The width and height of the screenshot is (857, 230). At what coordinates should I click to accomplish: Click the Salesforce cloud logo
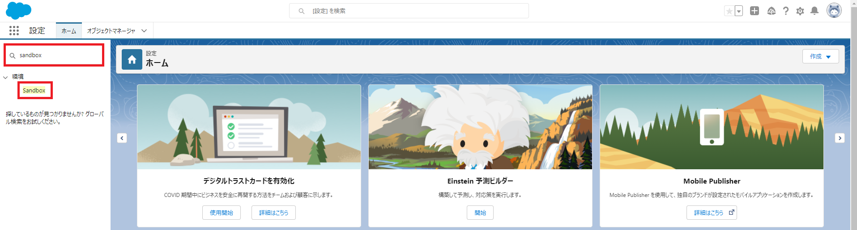pos(18,10)
